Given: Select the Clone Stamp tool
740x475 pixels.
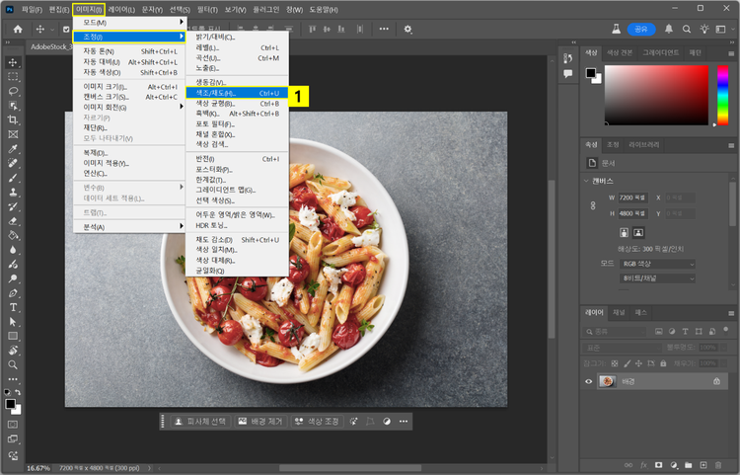Looking at the screenshot, I should tap(13, 193).
